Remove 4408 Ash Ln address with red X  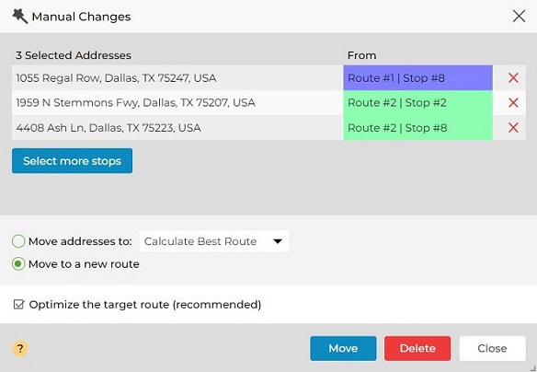(513, 128)
